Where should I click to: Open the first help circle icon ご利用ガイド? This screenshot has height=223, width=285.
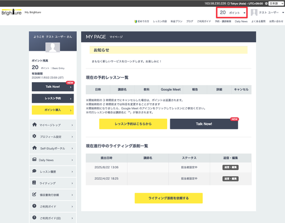(x=34, y=206)
